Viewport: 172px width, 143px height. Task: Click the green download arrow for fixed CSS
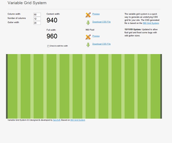coord(88,23)
